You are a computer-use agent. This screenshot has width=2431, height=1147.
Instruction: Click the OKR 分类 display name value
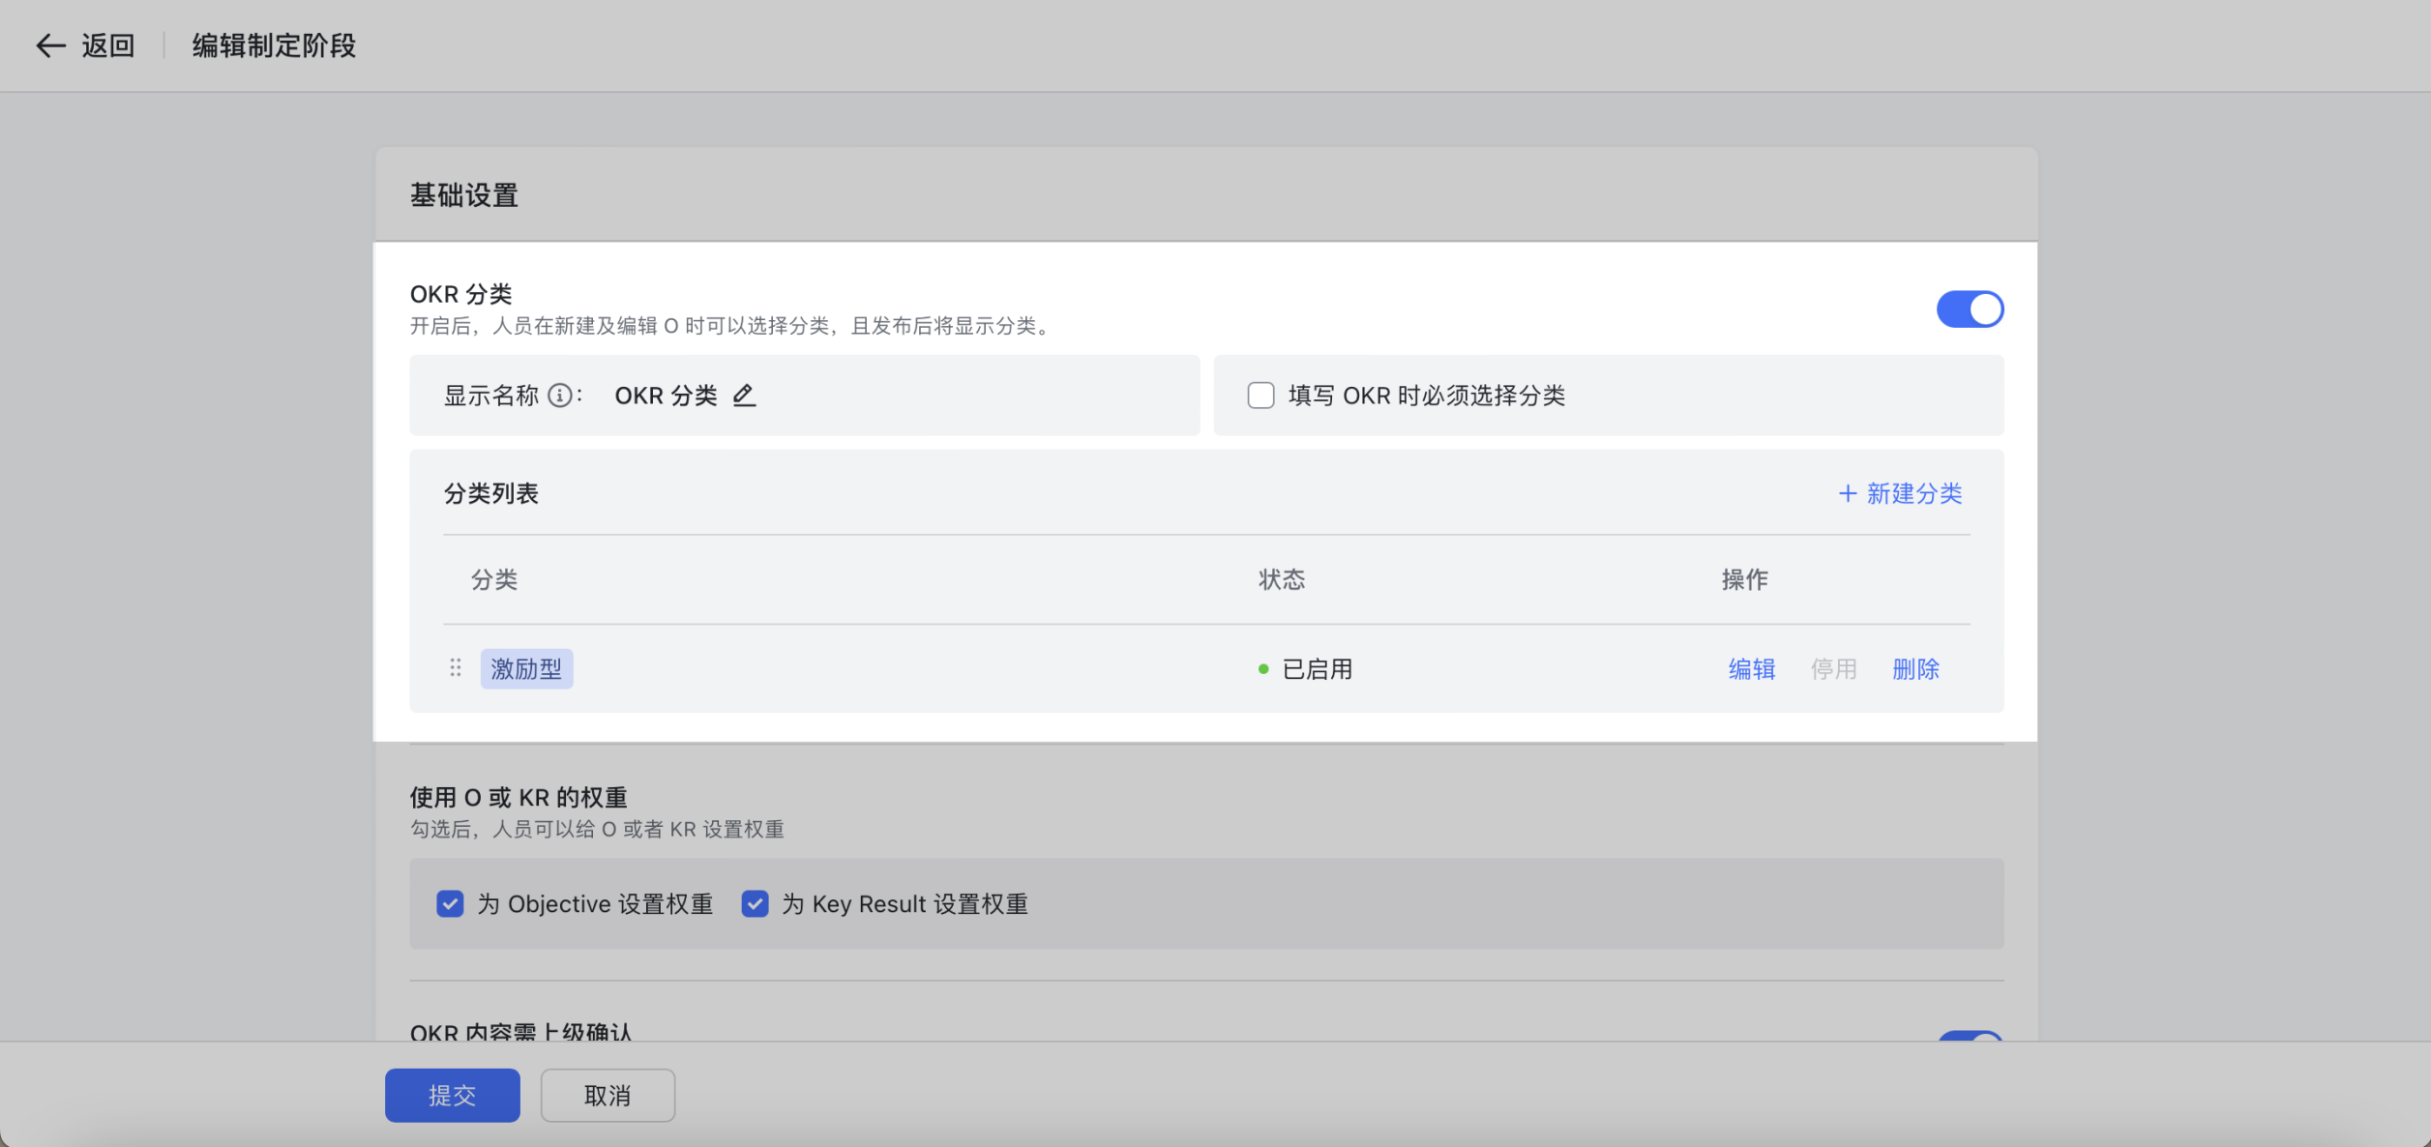click(666, 396)
